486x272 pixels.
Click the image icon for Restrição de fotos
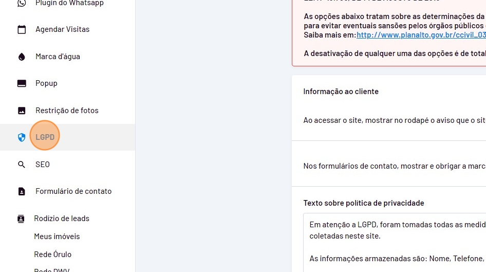[22, 111]
